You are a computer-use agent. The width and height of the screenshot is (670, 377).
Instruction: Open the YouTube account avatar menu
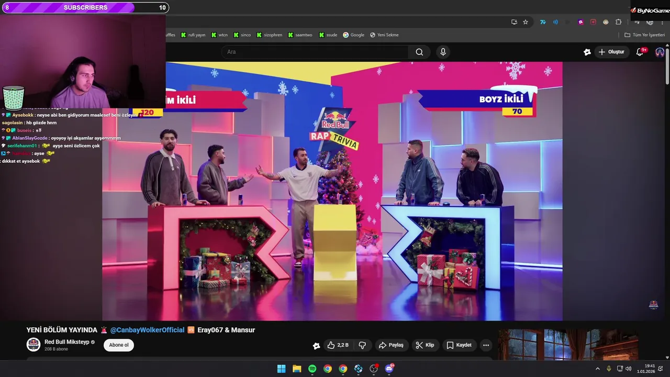pos(660,52)
